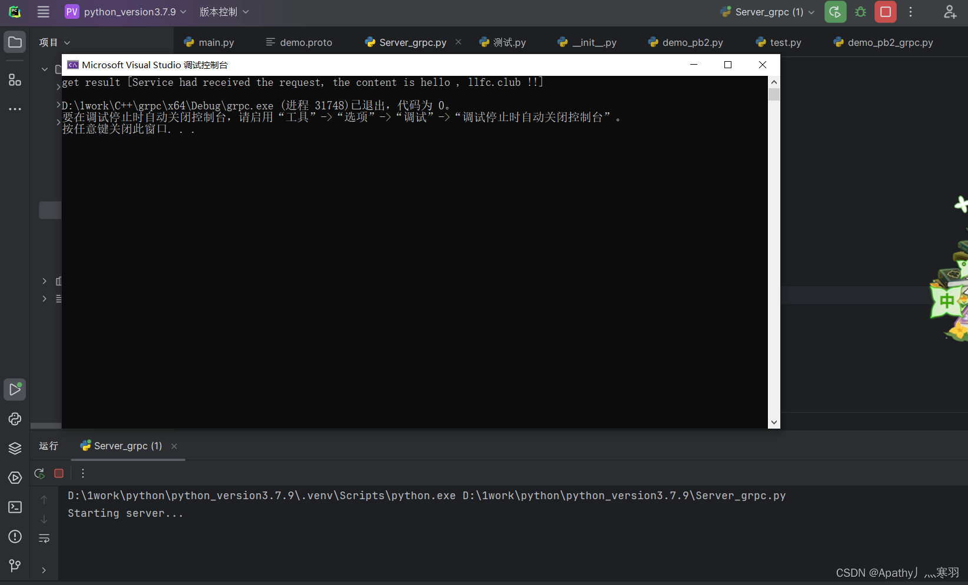Open the Structure tool window
Viewport: 968px width, 585px height.
pyautogui.click(x=15, y=80)
